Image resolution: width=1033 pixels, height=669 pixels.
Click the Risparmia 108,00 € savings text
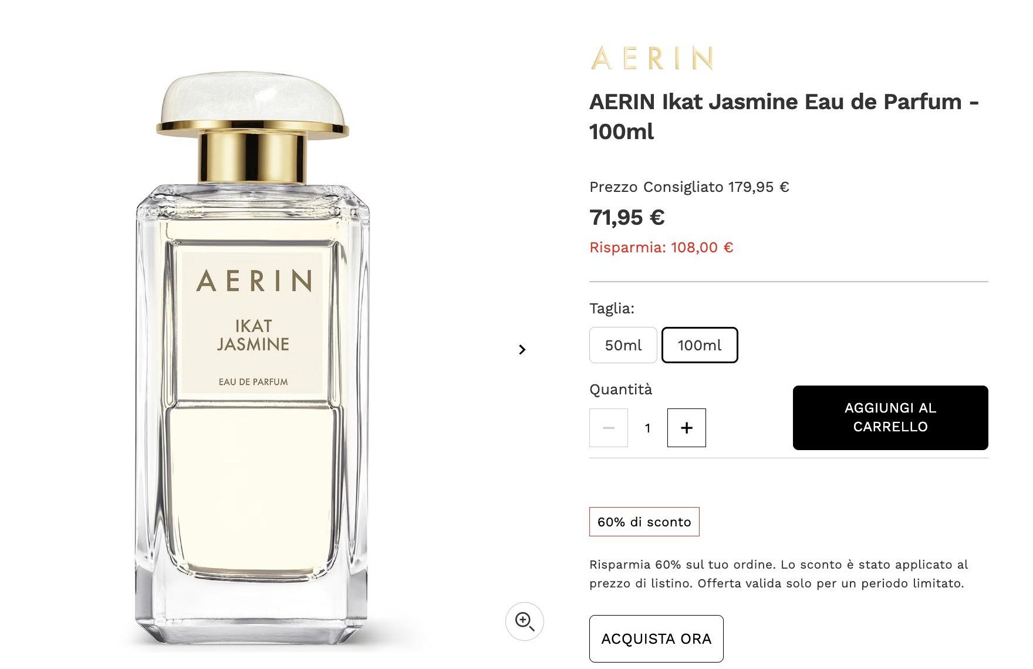661,248
